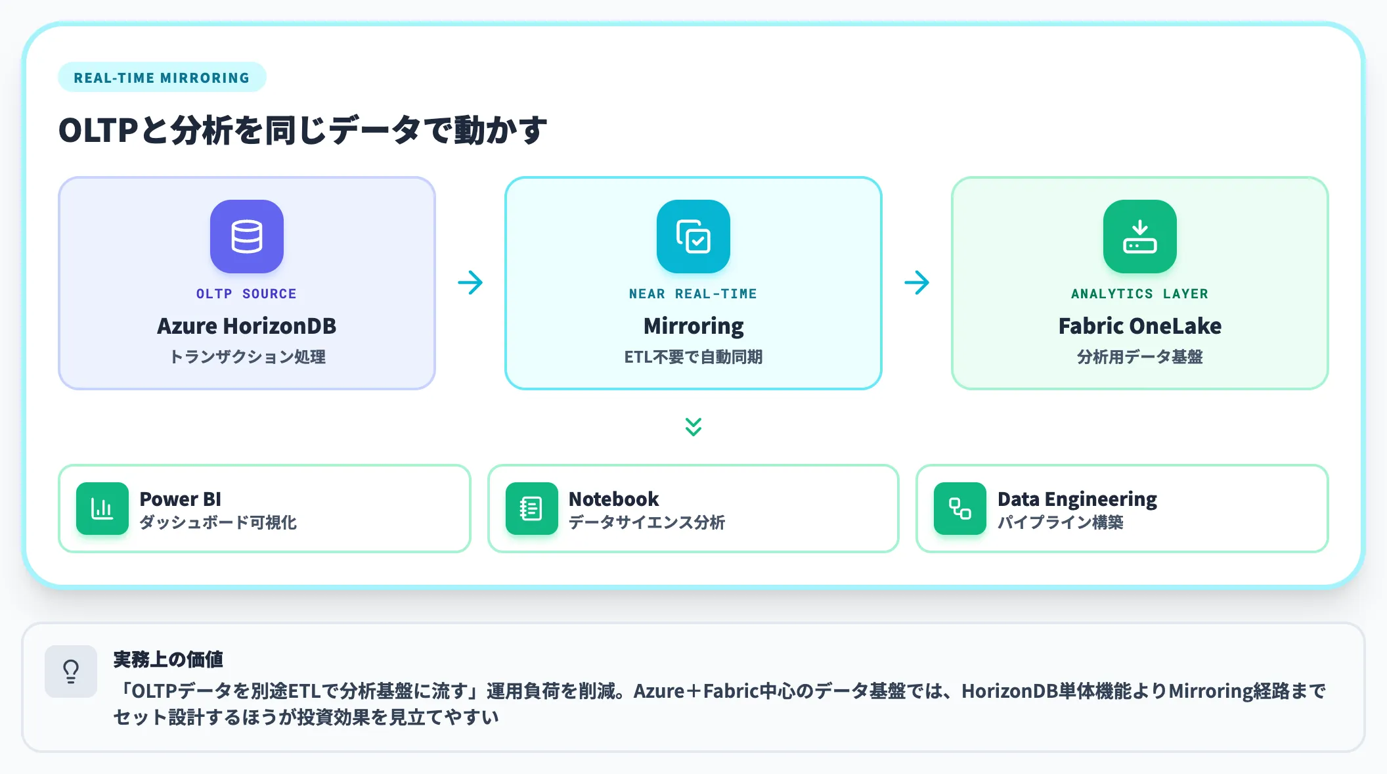Open the Azure HorizonDB card

point(247,283)
